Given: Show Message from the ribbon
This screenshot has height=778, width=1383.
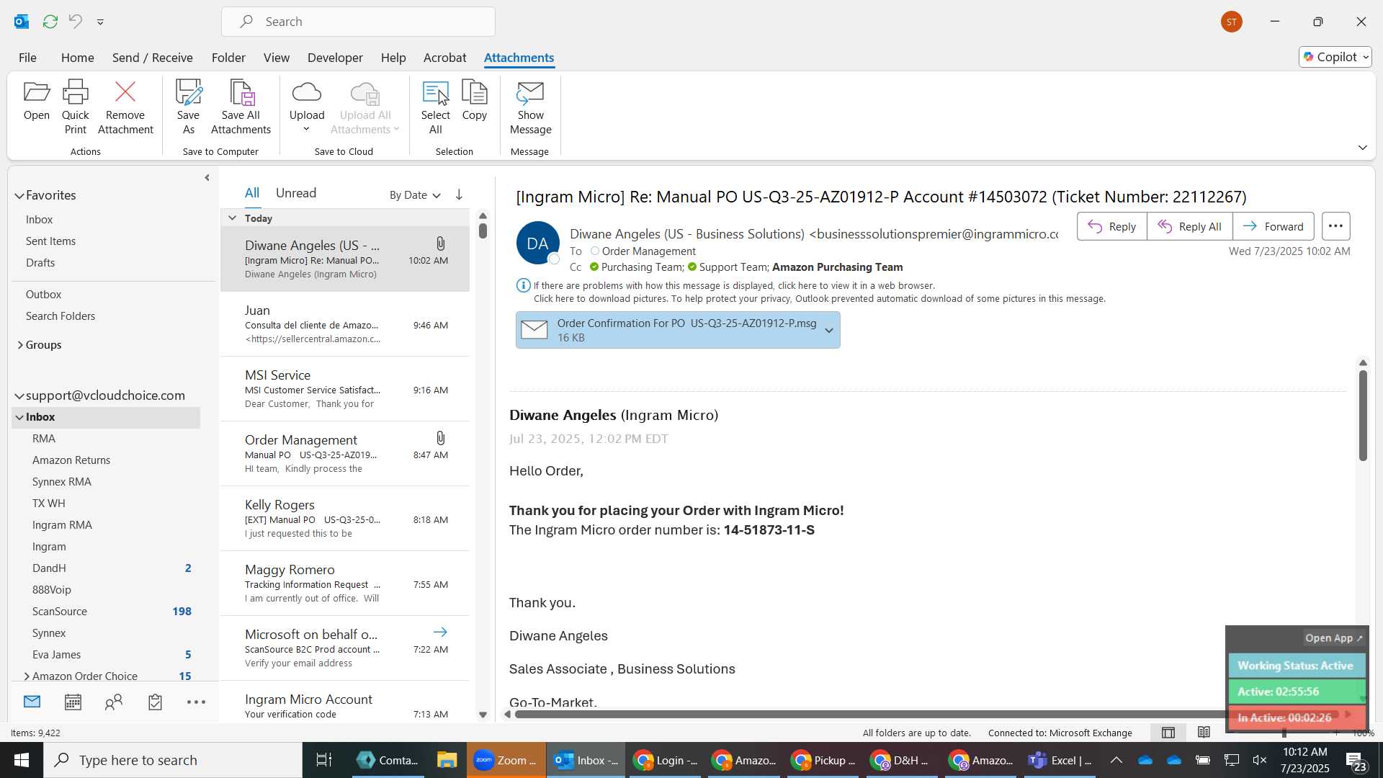Looking at the screenshot, I should click(x=530, y=107).
